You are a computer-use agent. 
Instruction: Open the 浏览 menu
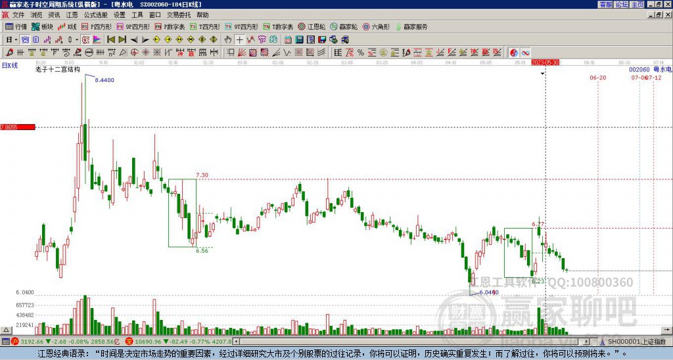36,15
